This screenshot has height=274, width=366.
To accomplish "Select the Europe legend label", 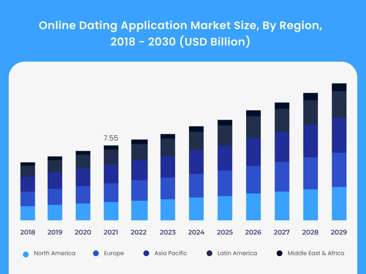I will point(114,253).
